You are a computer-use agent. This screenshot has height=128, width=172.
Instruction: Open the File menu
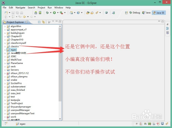pyautogui.click(x=4, y=8)
